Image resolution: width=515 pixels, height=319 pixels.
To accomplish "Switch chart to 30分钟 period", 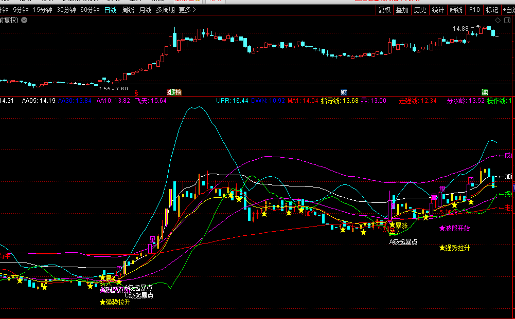I will pyautogui.click(x=66, y=10).
